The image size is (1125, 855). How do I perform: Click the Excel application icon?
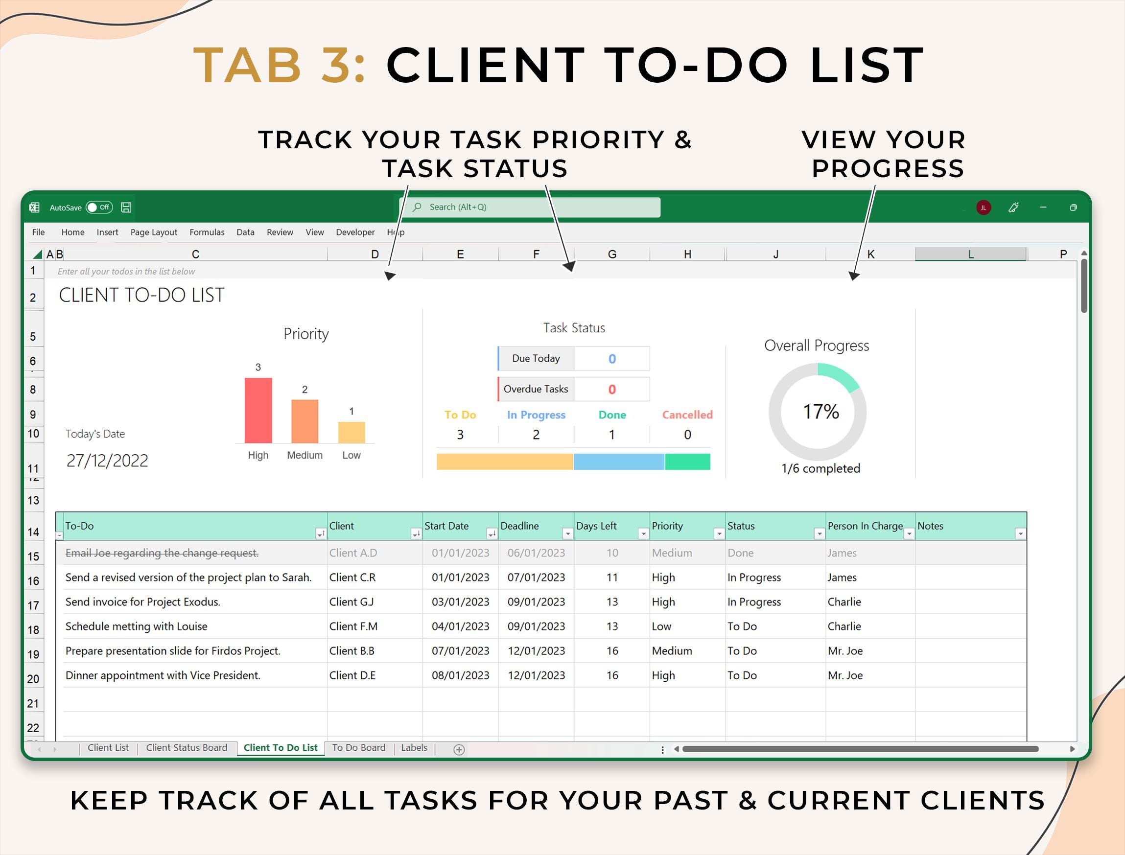coord(35,207)
